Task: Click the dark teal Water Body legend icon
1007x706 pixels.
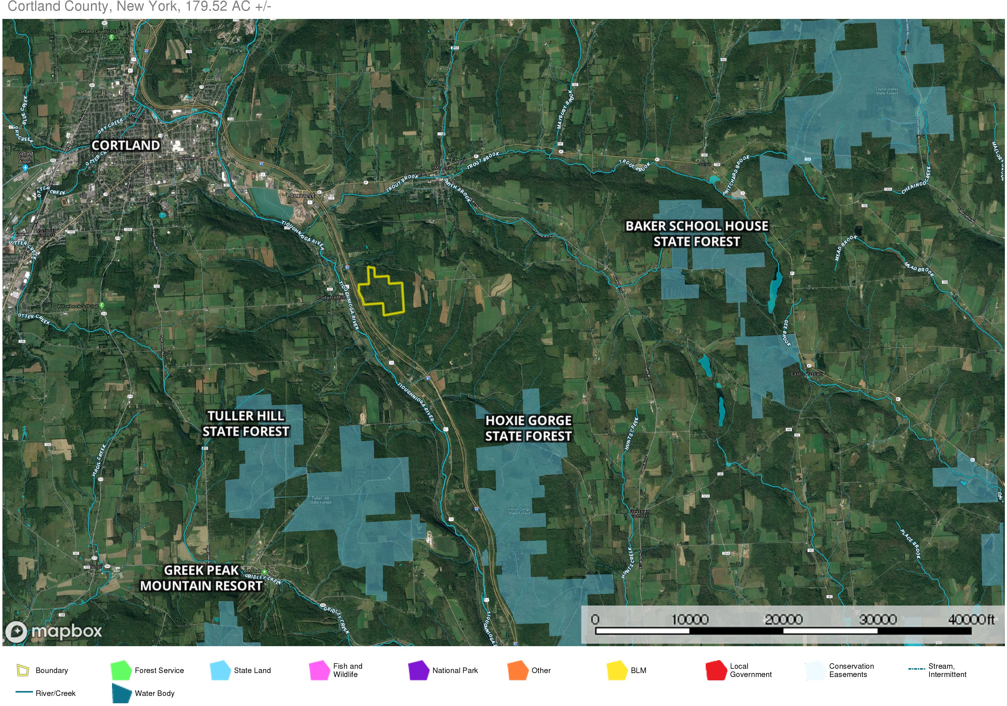Action: click(x=121, y=693)
